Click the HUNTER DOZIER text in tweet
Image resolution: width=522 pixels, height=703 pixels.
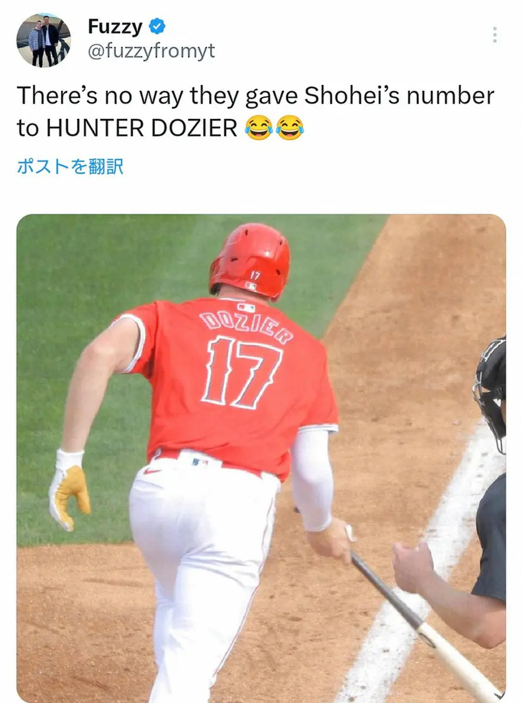pyautogui.click(x=142, y=128)
